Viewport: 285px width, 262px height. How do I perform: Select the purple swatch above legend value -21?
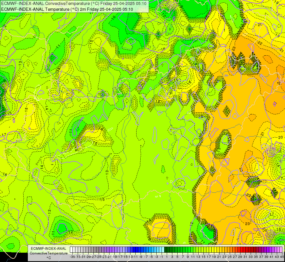coord(108,249)
